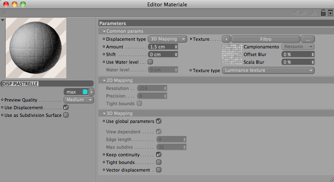Click the new panel plus icon
Image resolution: width=334 pixels, height=182 pixels.
[330, 13]
